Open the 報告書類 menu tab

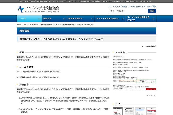[54, 19]
